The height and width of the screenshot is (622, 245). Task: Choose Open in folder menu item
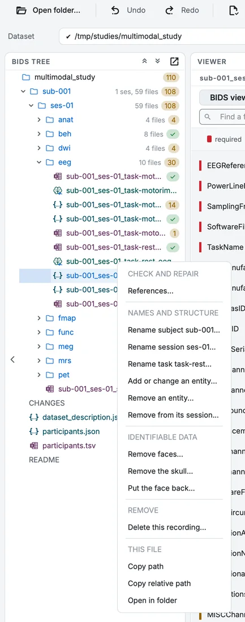click(x=174, y=600)
